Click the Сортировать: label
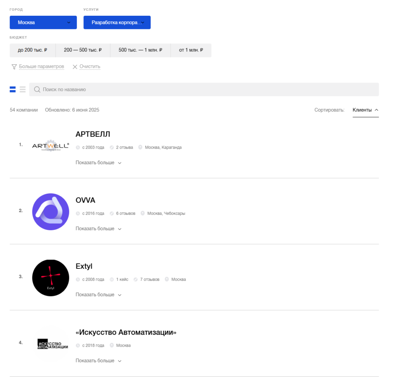395x377 pixels. 329,110
